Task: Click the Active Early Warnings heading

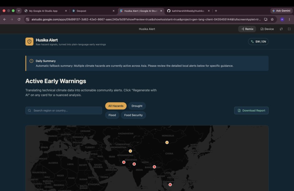Action: click(56, 81)
